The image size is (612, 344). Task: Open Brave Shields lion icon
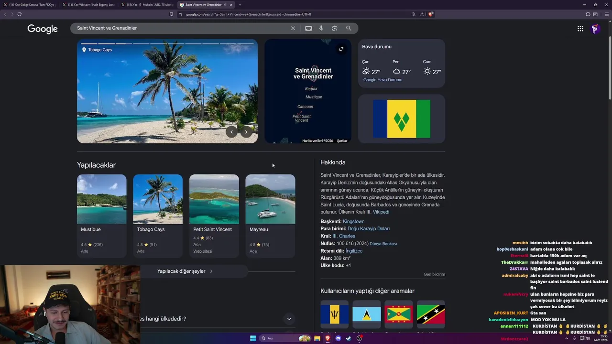pyautogui.click(x=430, y=14)
